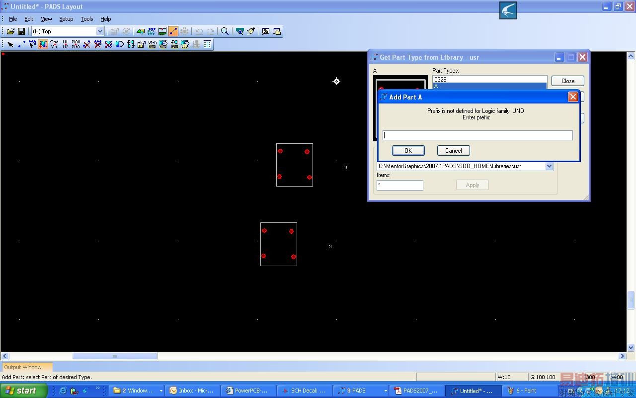Screen dimensions: 636x398
Task: Open the Windows Start menu
Action: click(24, 391)
